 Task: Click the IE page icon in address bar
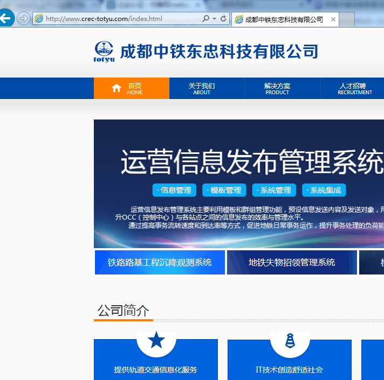(x=39, y=19)
